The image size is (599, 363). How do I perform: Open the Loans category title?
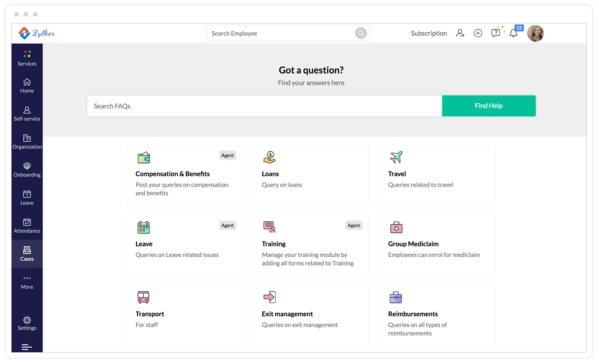tap(270, 174)
